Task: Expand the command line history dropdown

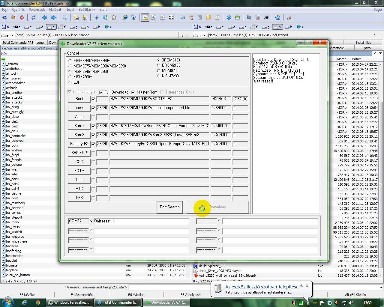Action: [x=381, y=287]
